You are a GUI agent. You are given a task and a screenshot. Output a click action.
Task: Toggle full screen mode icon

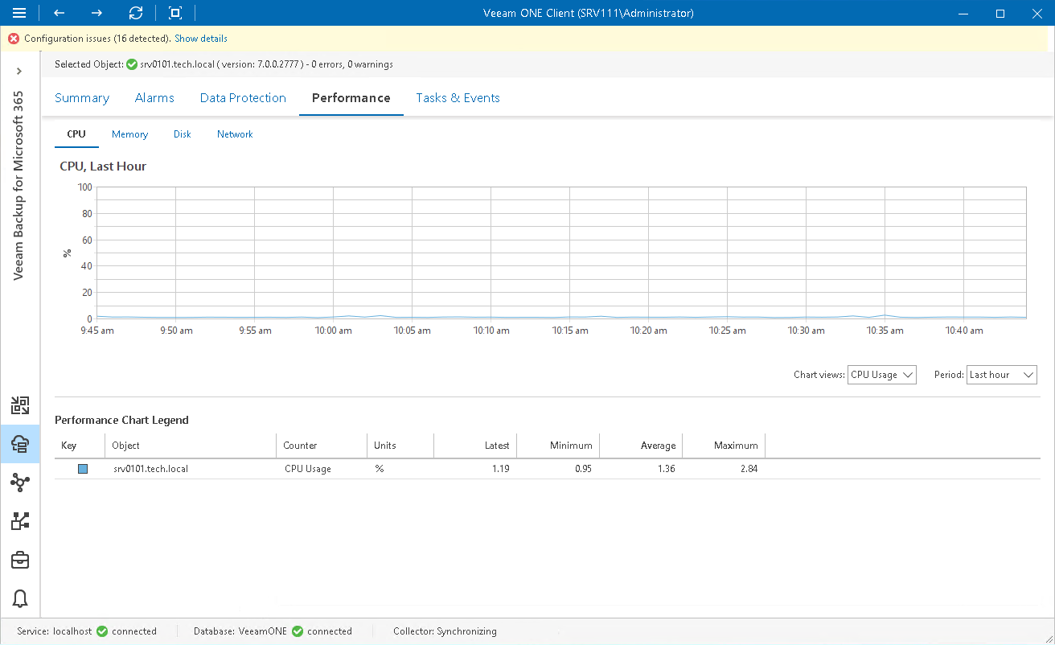(x=175, y=13)
